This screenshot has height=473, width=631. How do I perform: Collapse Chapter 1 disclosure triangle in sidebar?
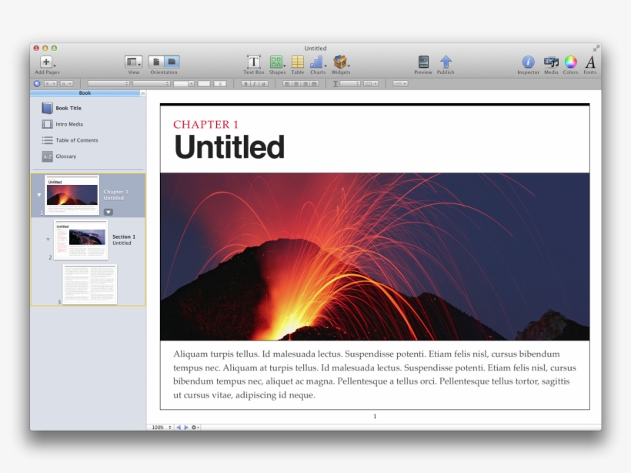pos(38,194)
